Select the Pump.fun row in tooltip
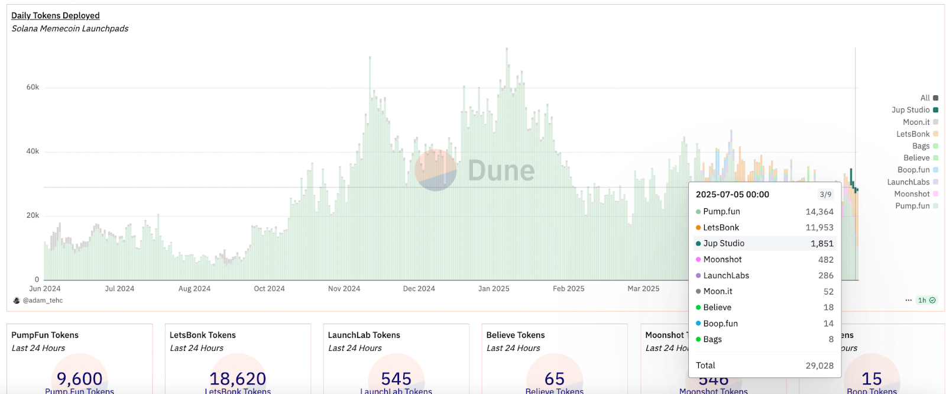The height and width of the screenshot is (394, 946). (764, 212)
